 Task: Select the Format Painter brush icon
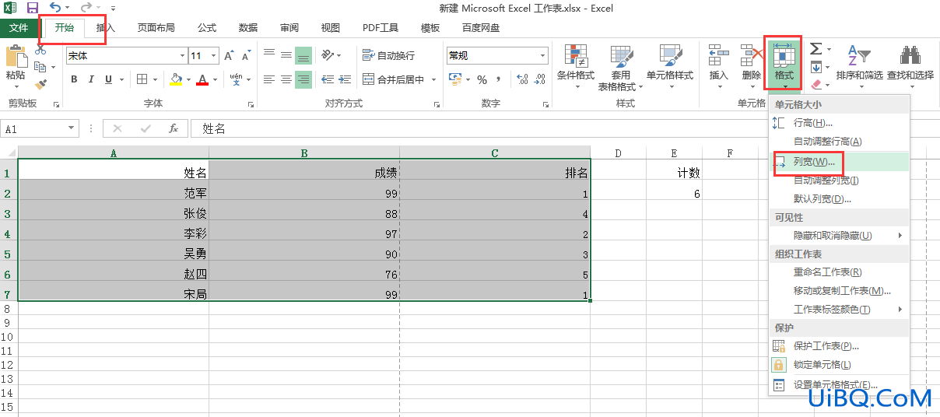40,84
